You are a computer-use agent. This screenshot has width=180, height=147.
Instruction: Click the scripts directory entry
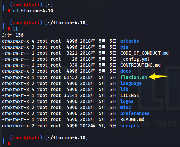pyautogui.click(x=130, y=126)
